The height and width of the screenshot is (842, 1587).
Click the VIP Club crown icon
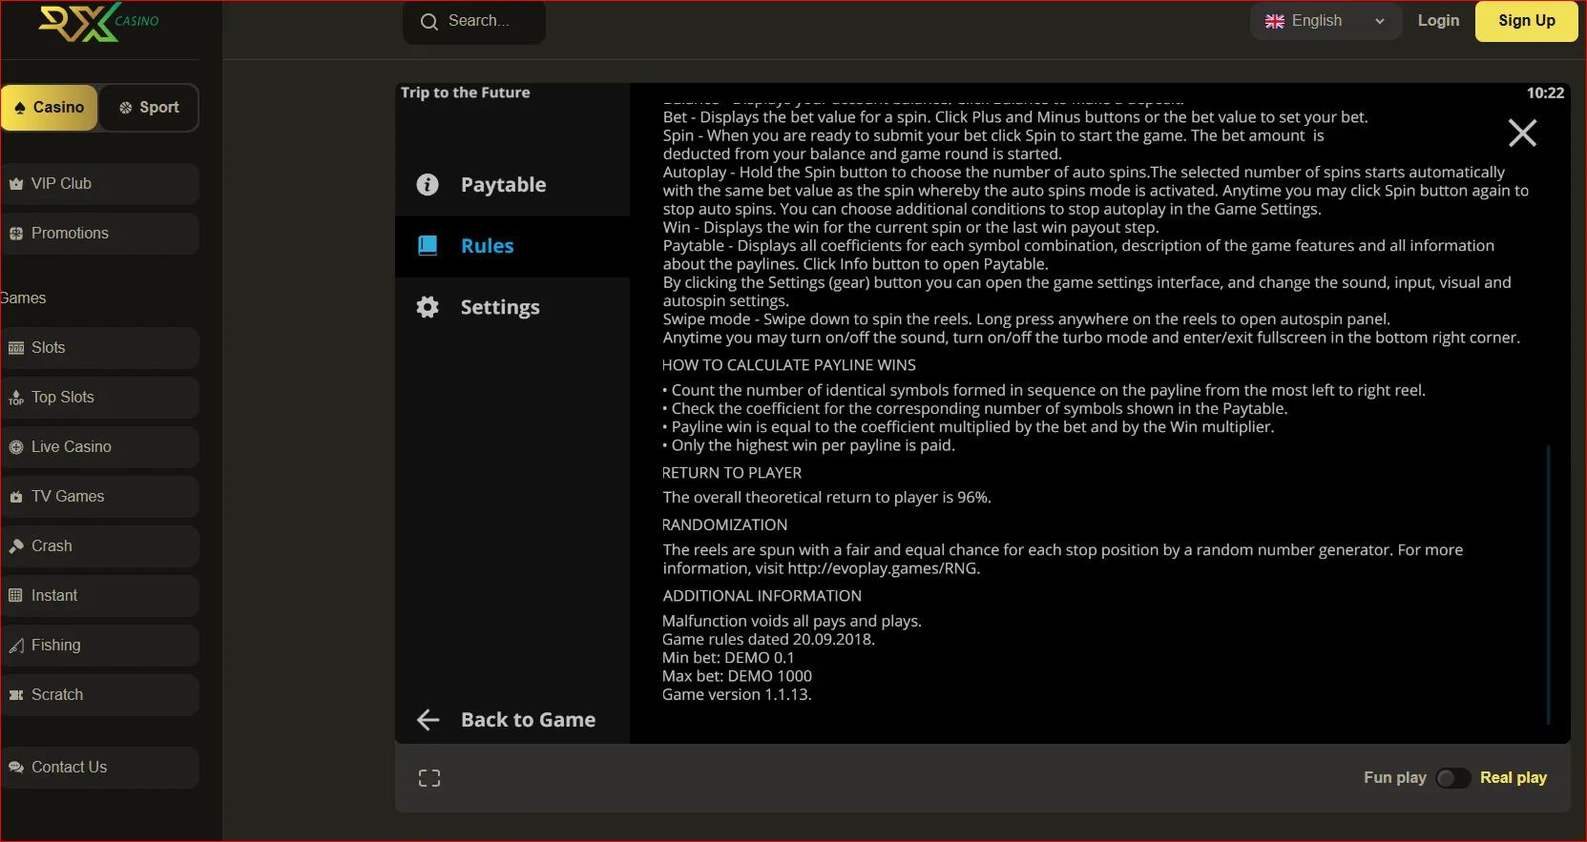tap(16, 184)
